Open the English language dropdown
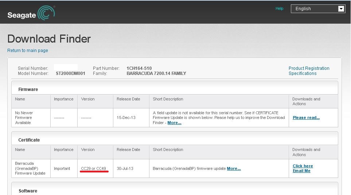 tap(318, 9)
